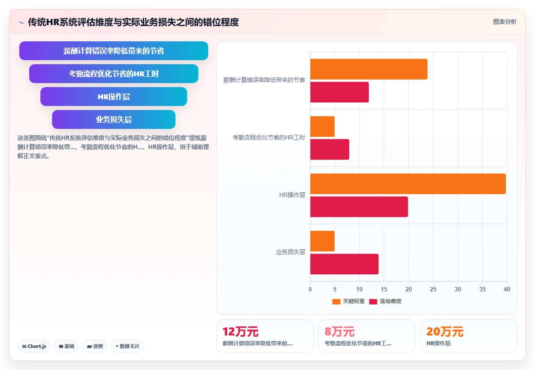Click the 表格 tag chip
Image resolution: width=535 pixels, height=370 pixels.
pyautogui.click(x=66, y=346)
